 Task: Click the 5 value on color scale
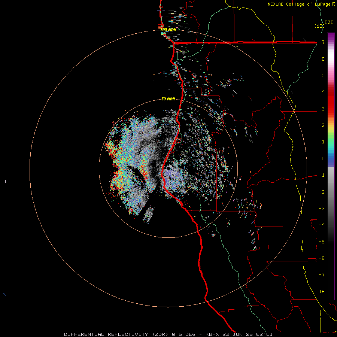click(x=323, y=75)
